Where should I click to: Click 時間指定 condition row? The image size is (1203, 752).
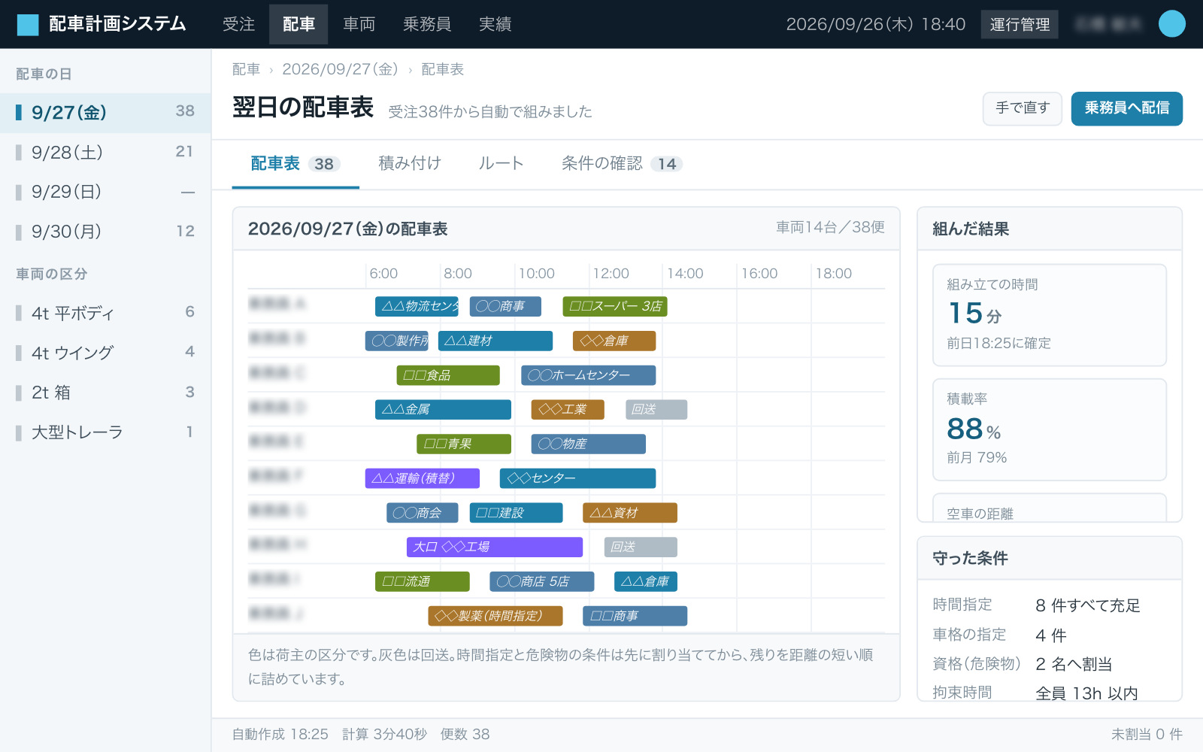[1050, 605]
